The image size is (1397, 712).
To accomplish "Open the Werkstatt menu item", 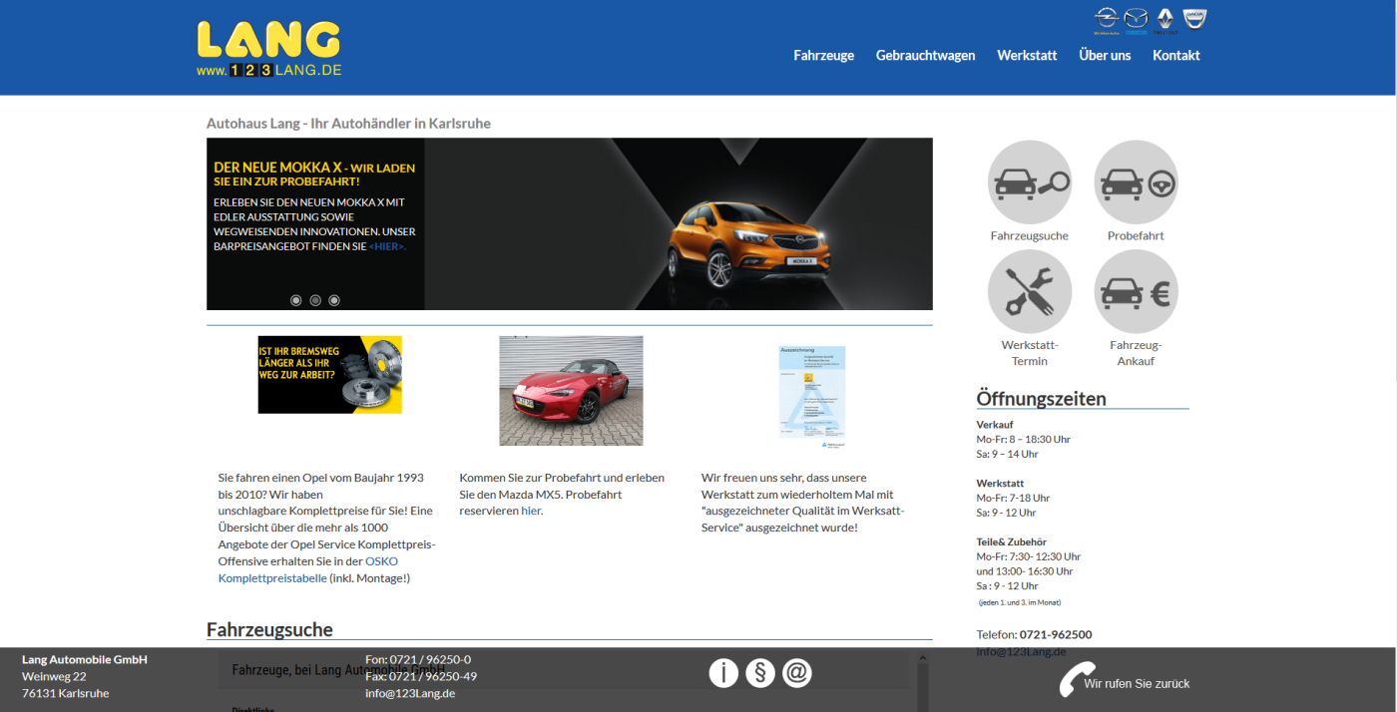I will [x=1027, y=55].
